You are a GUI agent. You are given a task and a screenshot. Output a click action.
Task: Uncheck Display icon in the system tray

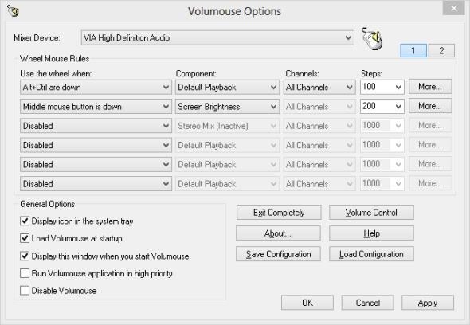25,221
